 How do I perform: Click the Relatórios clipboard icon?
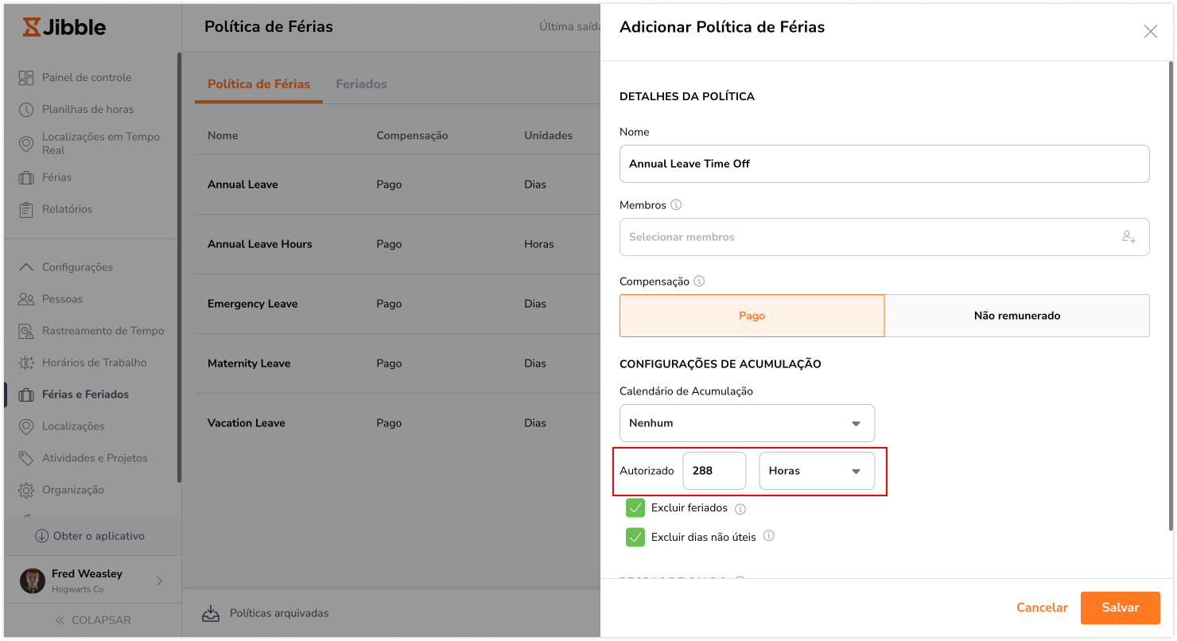coord(26,209)
